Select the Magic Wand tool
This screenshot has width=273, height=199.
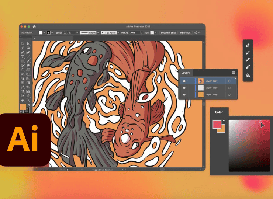pos(23,48)
